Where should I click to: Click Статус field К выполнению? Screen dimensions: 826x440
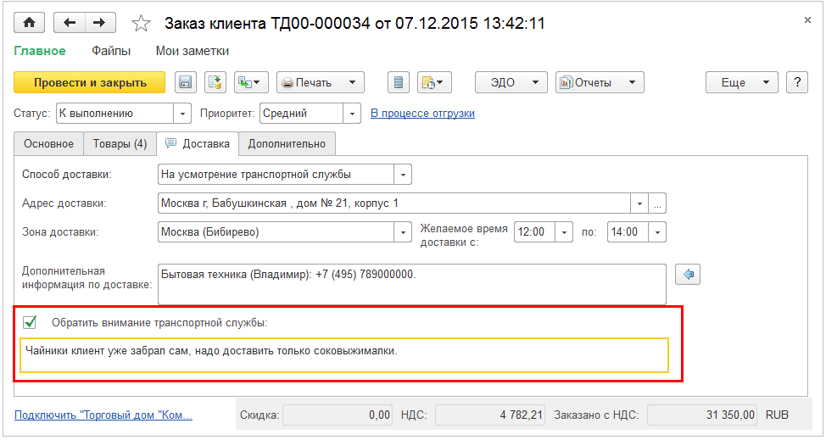click(114, 113)
